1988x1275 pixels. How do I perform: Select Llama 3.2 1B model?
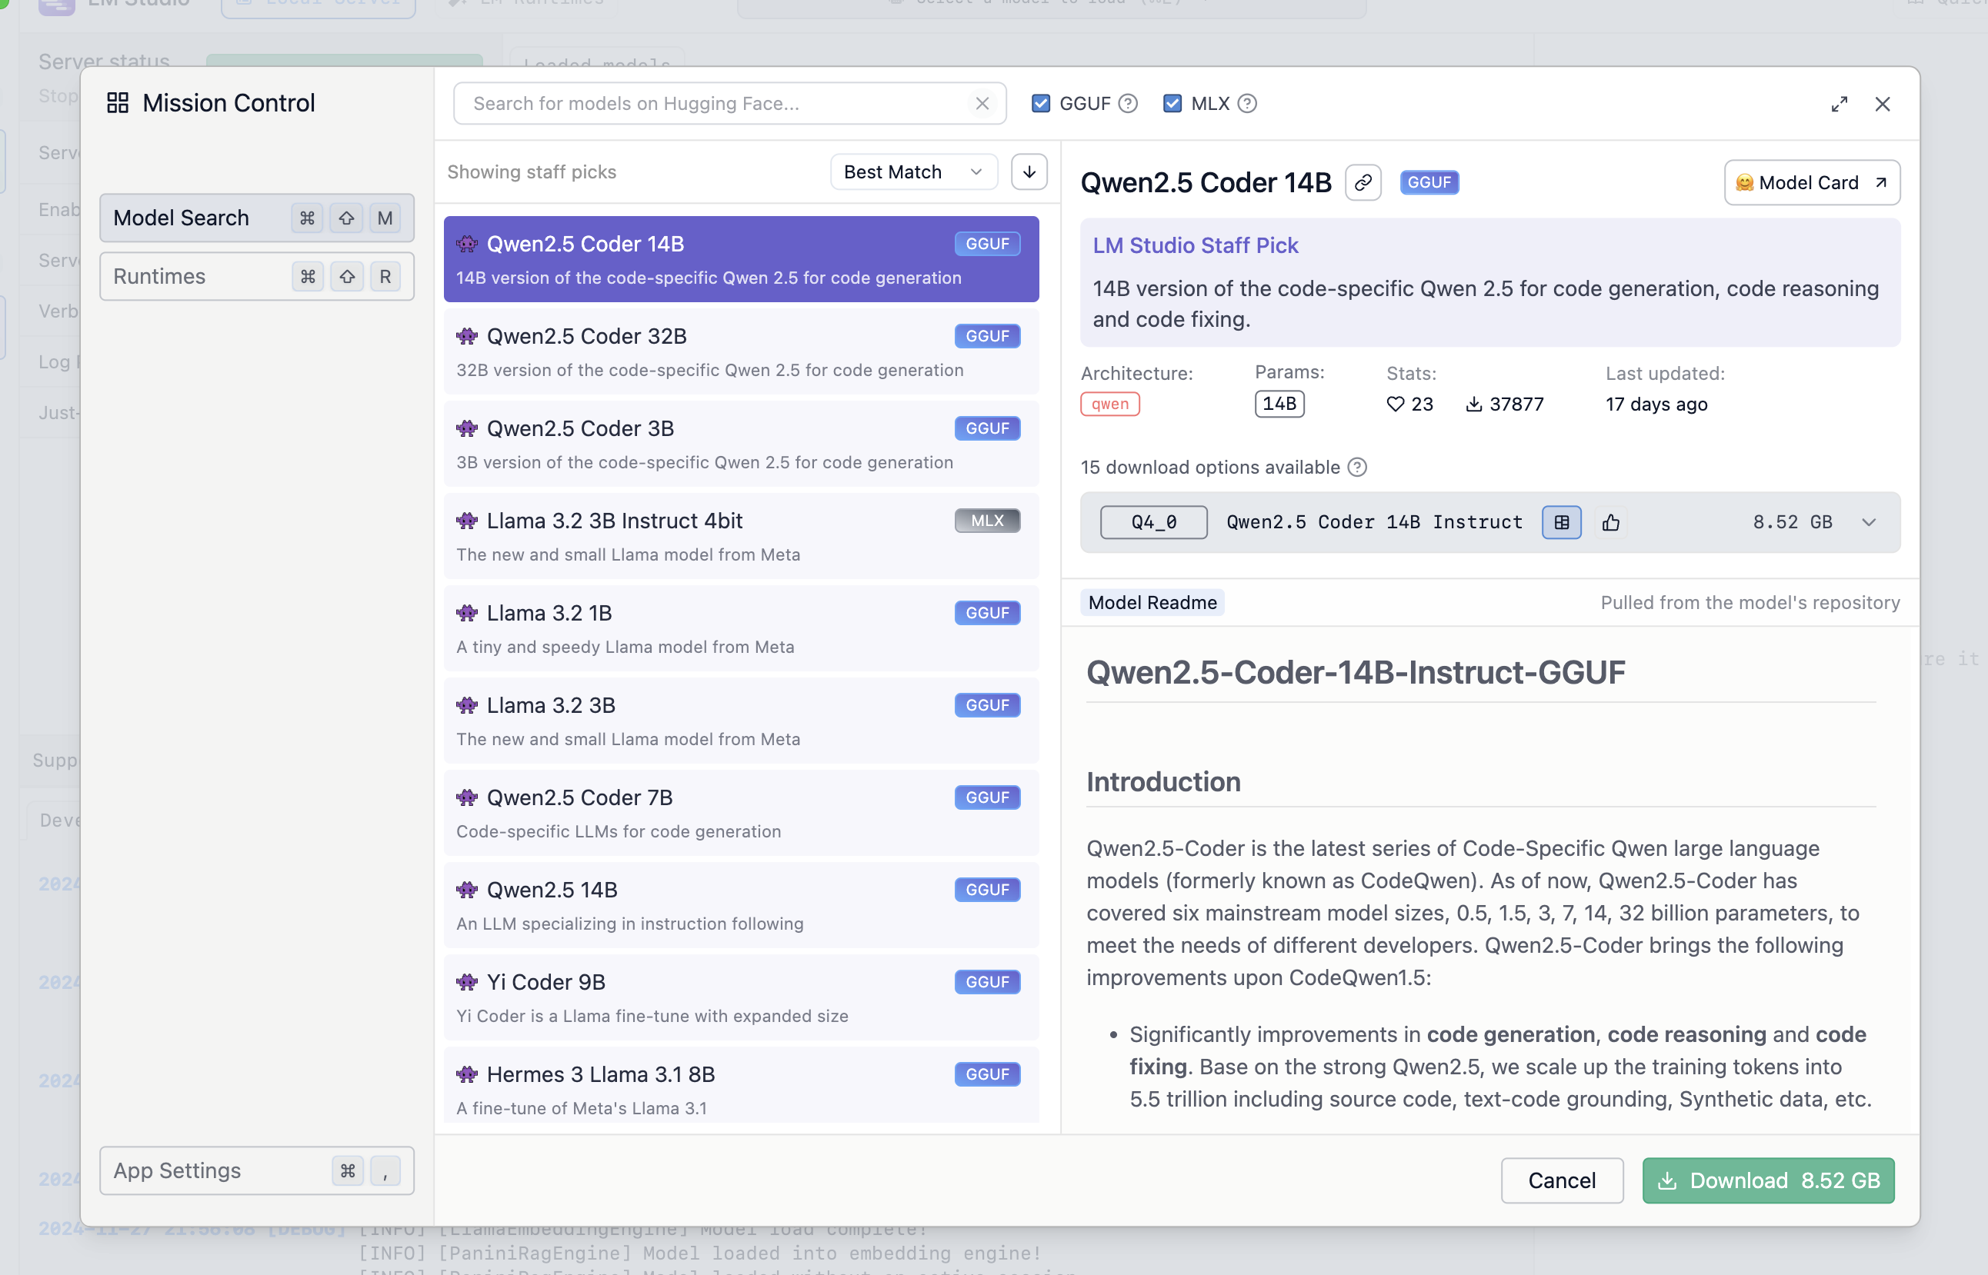point(742,628)
